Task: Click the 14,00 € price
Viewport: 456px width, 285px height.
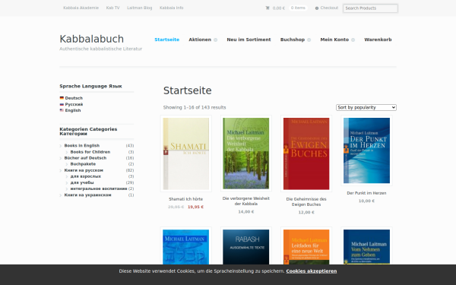Action: pyautogui.click(x=246, y=212)
